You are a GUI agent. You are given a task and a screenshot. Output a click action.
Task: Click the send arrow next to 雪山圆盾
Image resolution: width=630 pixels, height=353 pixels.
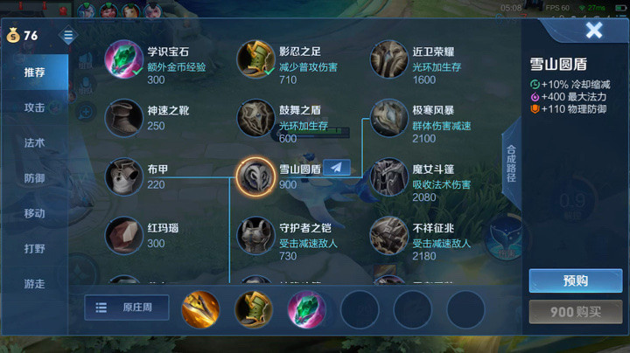336,167
